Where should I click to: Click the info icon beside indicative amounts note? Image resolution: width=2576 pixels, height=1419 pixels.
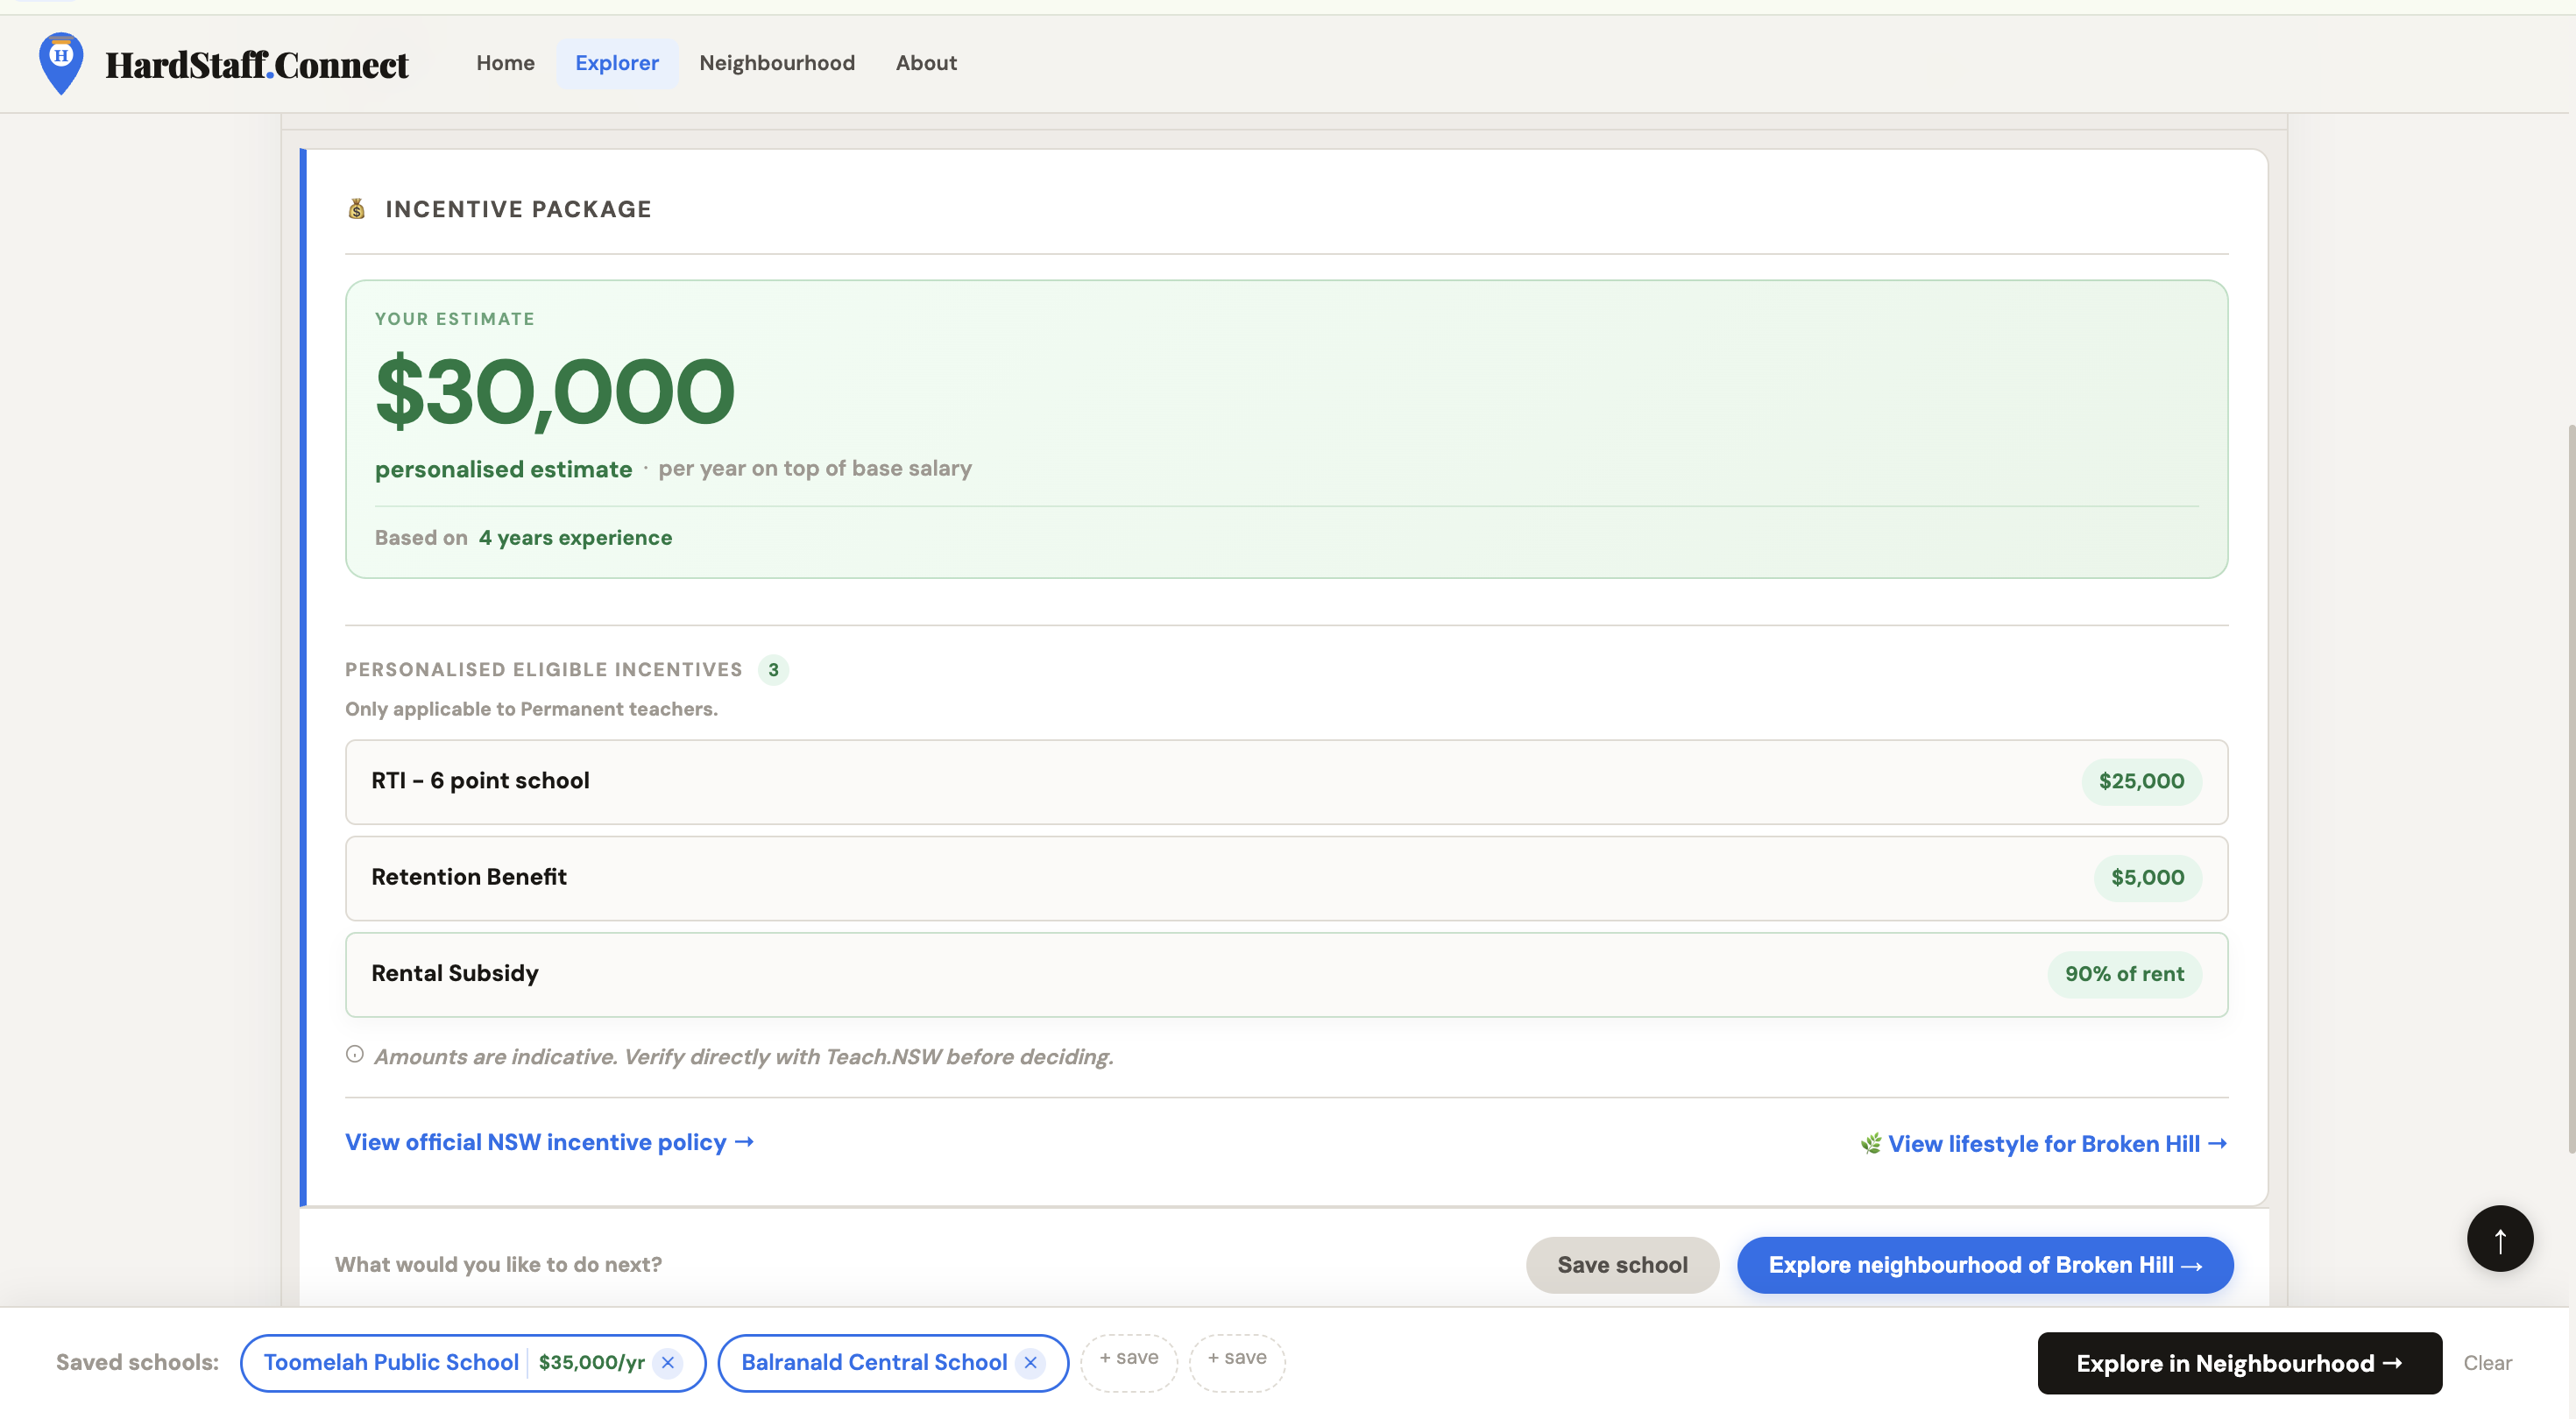point(354,1053)
